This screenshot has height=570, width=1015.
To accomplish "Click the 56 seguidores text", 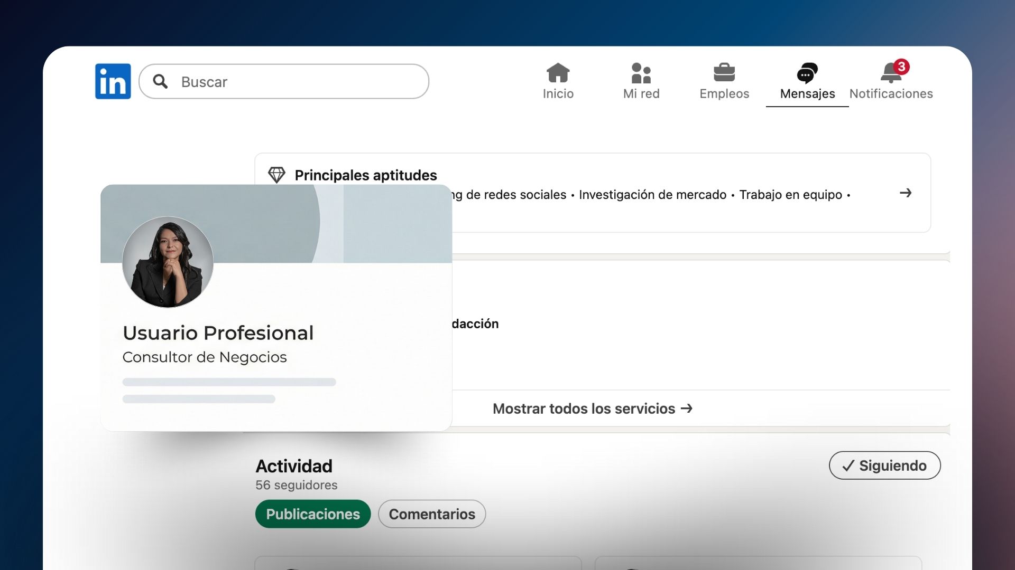I will click(296, 485).
